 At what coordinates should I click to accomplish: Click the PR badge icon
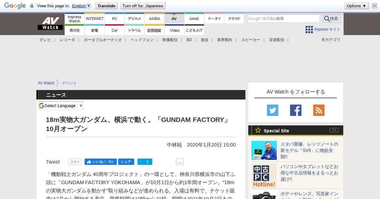click(334, 130)
